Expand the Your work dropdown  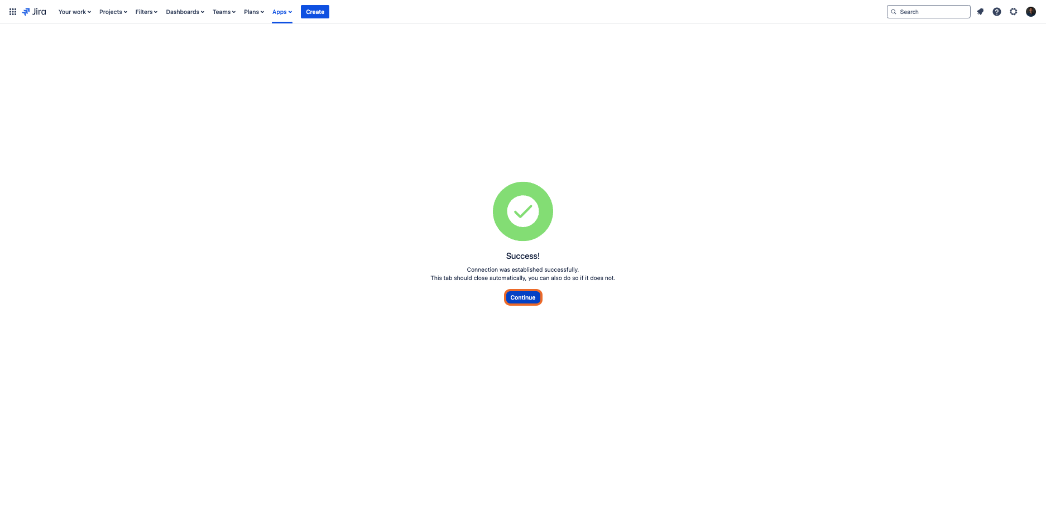(x=75, y=12)
